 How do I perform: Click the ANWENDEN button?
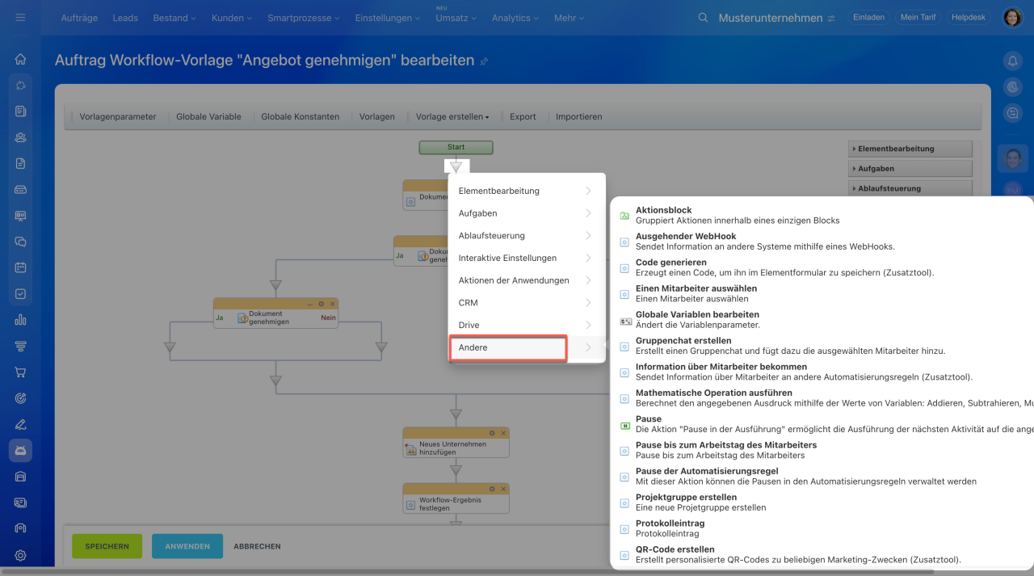click(187, 546)
